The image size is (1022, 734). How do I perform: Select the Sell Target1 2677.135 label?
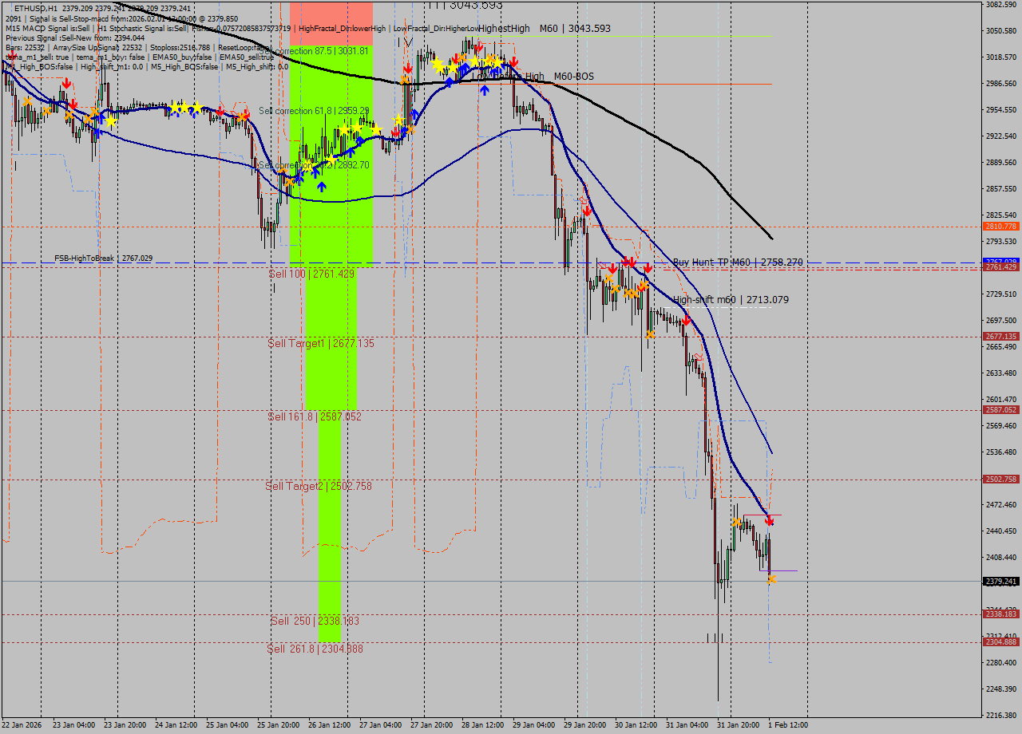pos(320,343)
